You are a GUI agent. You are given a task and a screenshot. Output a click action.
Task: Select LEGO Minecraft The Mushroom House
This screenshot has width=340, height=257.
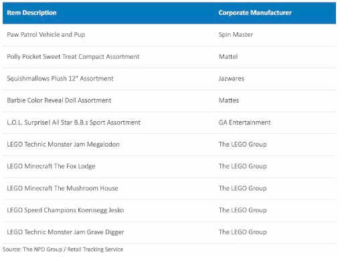click(62, 188)
